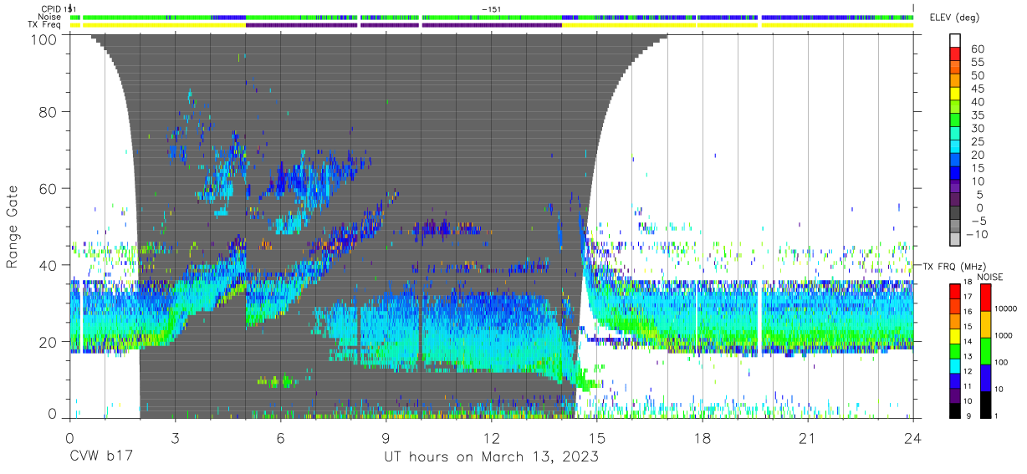This screenshot has width=1027, height=474.
Task: Click the black segment of TX FRQ color bar
Action: coord(955,410)
